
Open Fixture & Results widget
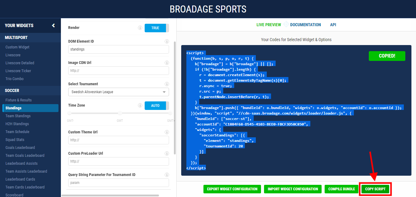click(x=19, y=100)
